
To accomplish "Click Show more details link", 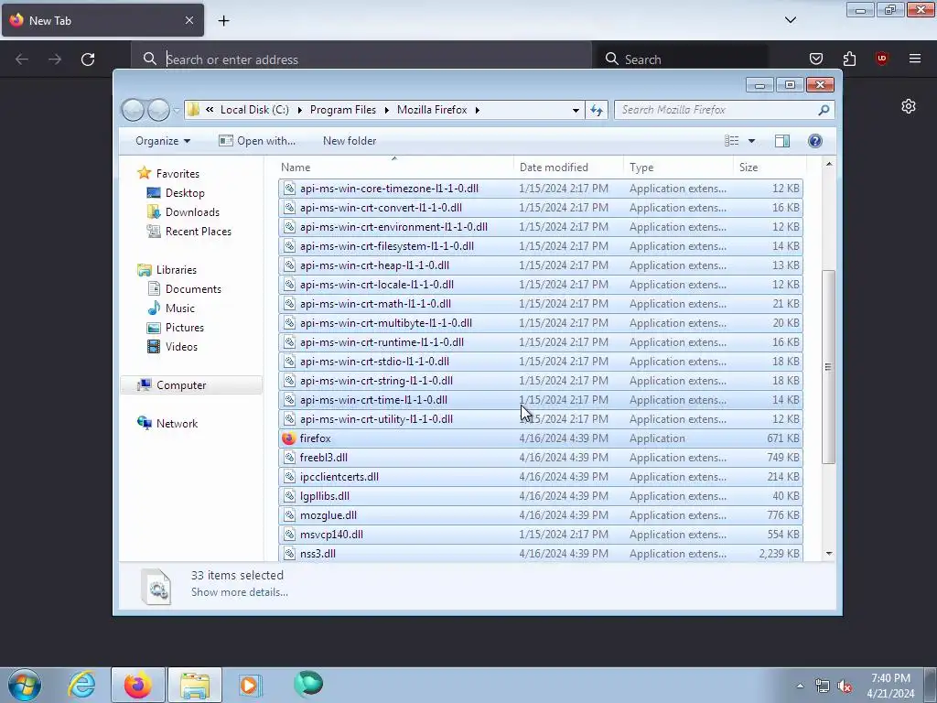I will (x=240, y=592).
